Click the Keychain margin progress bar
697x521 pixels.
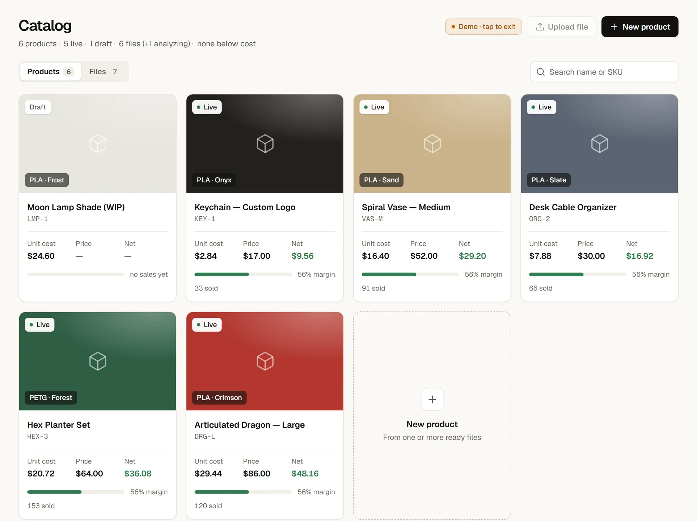[x=243, y=275]
